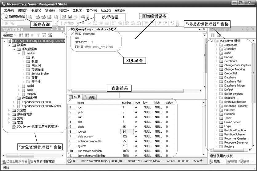The image size is (257, 171).
Task: Click the last icon on the Object Explorer toolbar
Action: pos(50,35)
